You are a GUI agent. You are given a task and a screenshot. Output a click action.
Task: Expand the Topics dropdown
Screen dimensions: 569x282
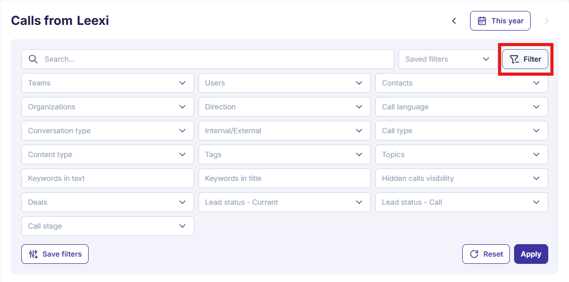click(462, 154)
